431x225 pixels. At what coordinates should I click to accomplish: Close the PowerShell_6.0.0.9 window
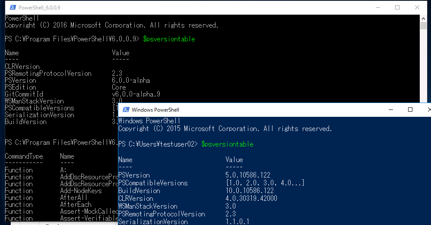417,7
